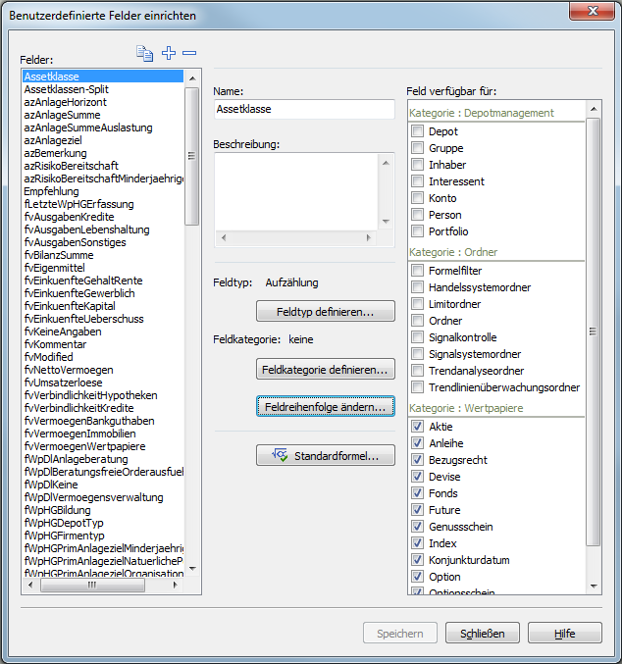Click into the Name text field

coord(303,110)
